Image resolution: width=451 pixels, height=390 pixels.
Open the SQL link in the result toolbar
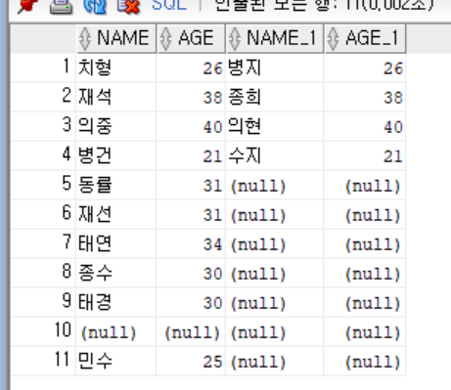[x=169, y=5]
